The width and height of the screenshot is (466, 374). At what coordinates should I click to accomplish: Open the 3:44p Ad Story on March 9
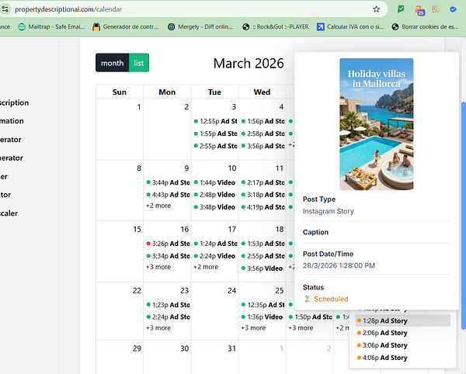[168, 182]
